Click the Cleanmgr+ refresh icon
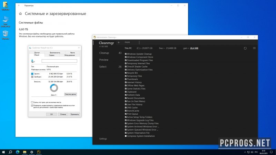This screenshot has height=155, width=276. tap(245, 48)
